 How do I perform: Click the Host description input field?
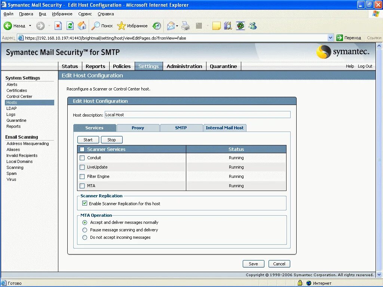click(x=197, y=115)
